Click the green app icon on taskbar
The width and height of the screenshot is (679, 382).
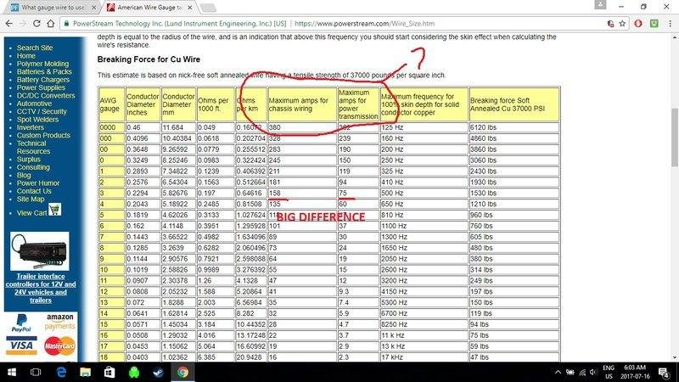[134, 372]
